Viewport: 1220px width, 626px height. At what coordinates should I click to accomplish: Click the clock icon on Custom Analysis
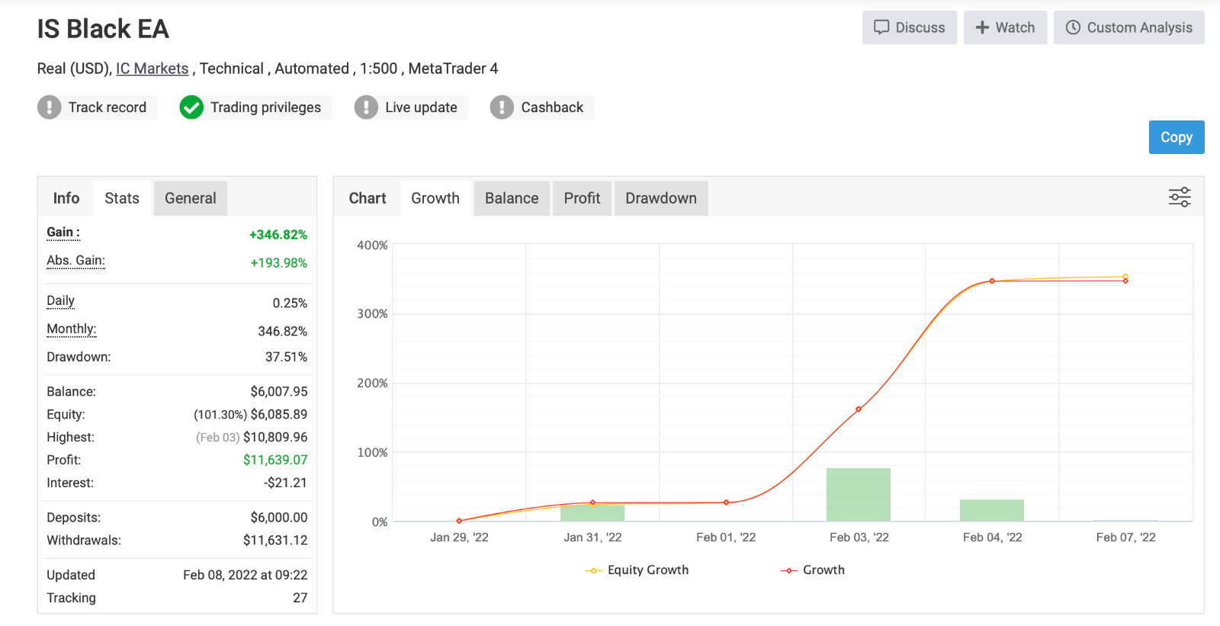click(1073, 27)
